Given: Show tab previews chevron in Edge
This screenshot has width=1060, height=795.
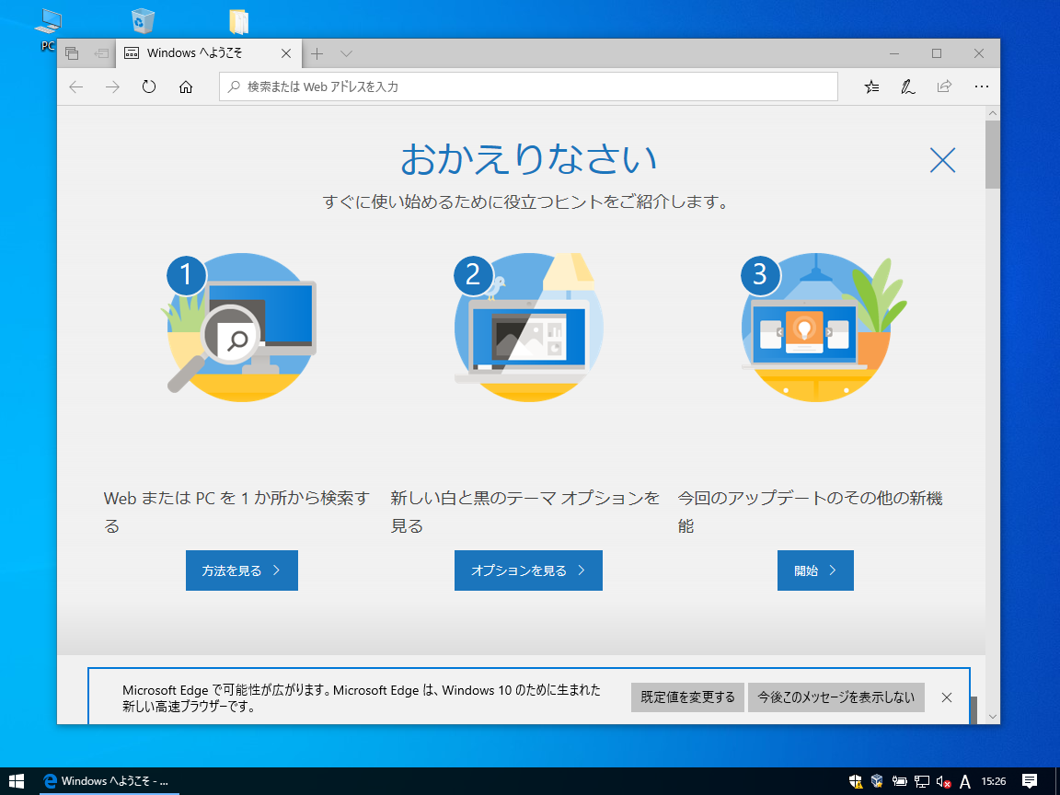Looking at the screenshot, I should pyautogui.click(x=346, y=53).
